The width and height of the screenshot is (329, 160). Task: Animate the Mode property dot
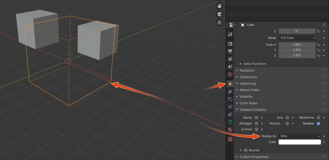point(324,38)
